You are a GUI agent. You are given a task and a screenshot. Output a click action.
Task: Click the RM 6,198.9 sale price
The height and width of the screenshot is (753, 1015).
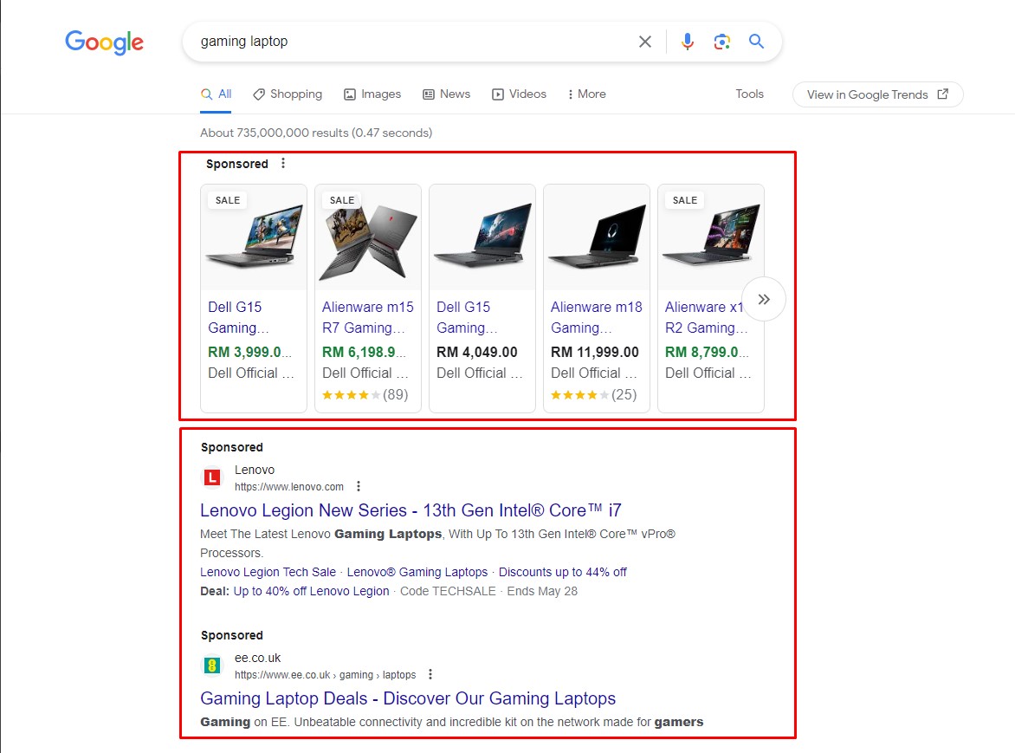pos(365,352)
